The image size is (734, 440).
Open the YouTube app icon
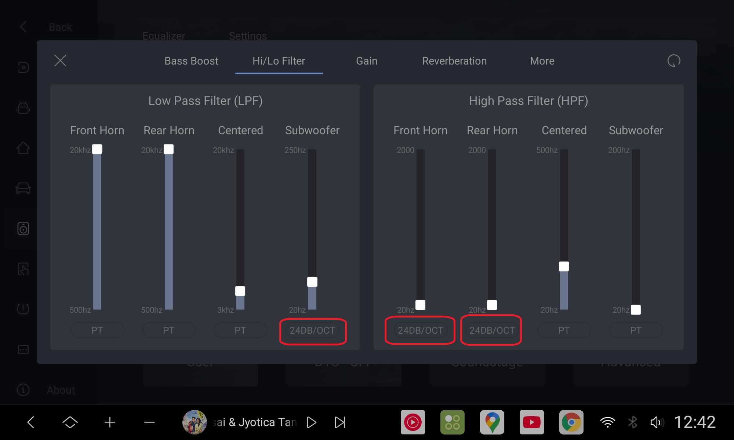pos(531,422)
